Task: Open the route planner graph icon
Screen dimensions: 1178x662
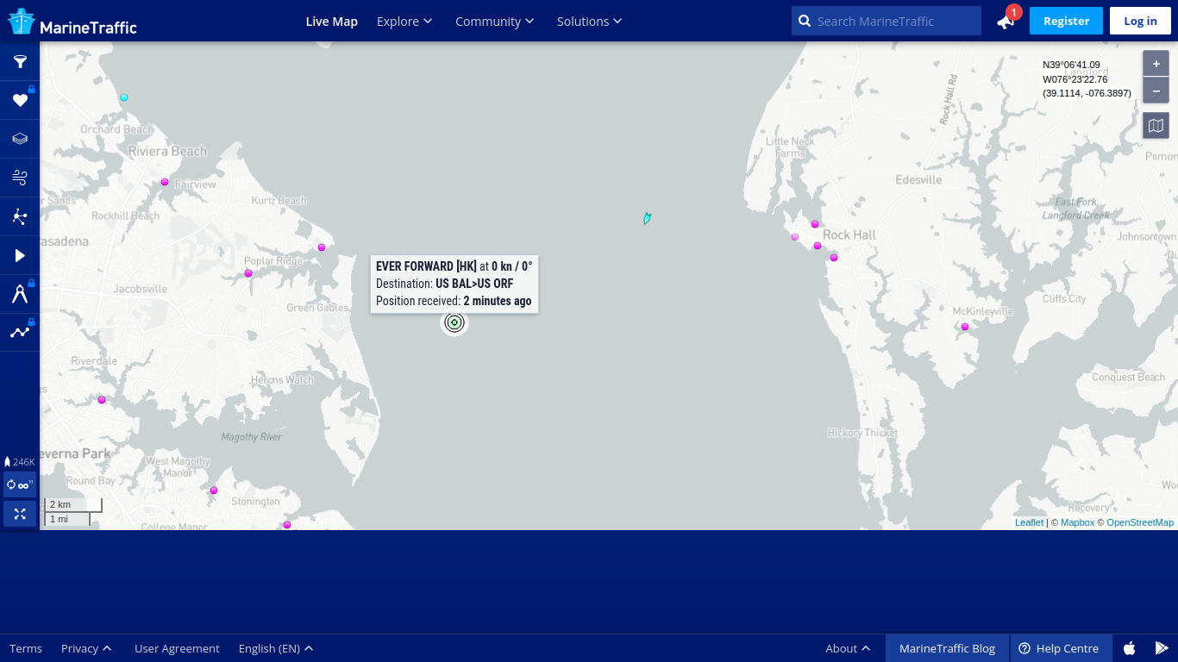Action: point(20,333)
